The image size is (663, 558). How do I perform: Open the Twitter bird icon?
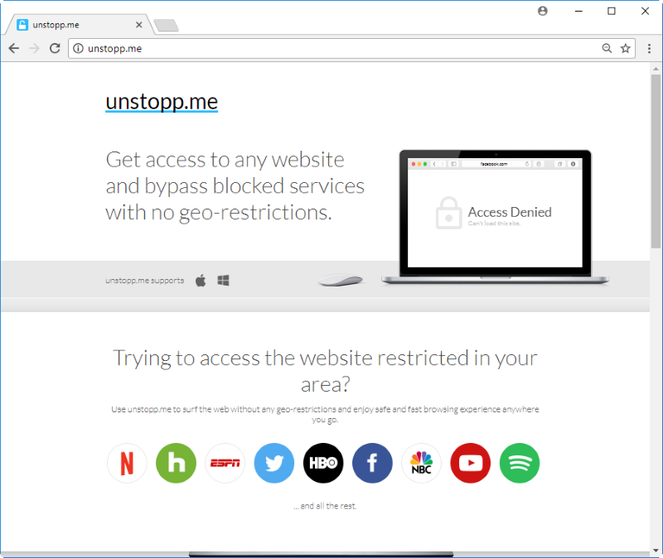point(274,463)
